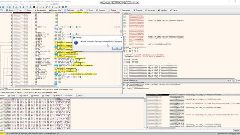The image size is (240, 135).
Task: Switch to the Source tab
Action: pos(112,10)
